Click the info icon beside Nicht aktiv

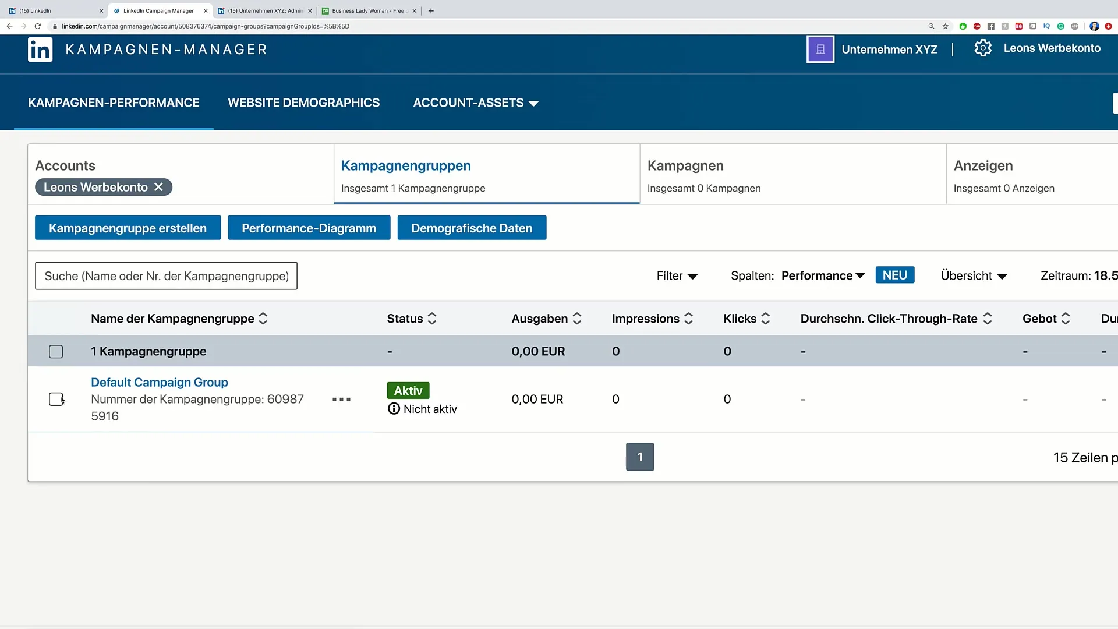394,409
